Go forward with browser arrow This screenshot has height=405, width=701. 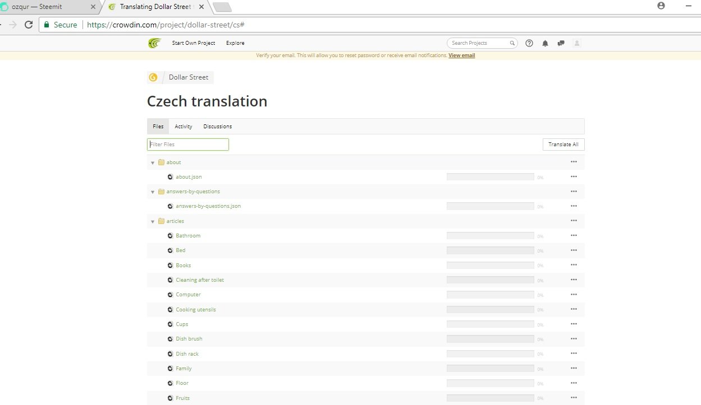pos(12,25)
